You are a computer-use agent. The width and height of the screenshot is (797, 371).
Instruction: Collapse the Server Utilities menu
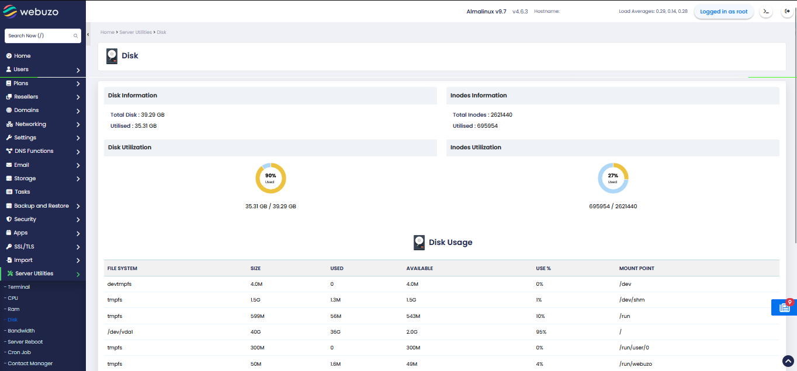point(43,274)
